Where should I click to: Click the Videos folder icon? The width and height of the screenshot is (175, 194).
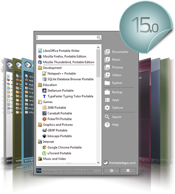click(107, 75)
